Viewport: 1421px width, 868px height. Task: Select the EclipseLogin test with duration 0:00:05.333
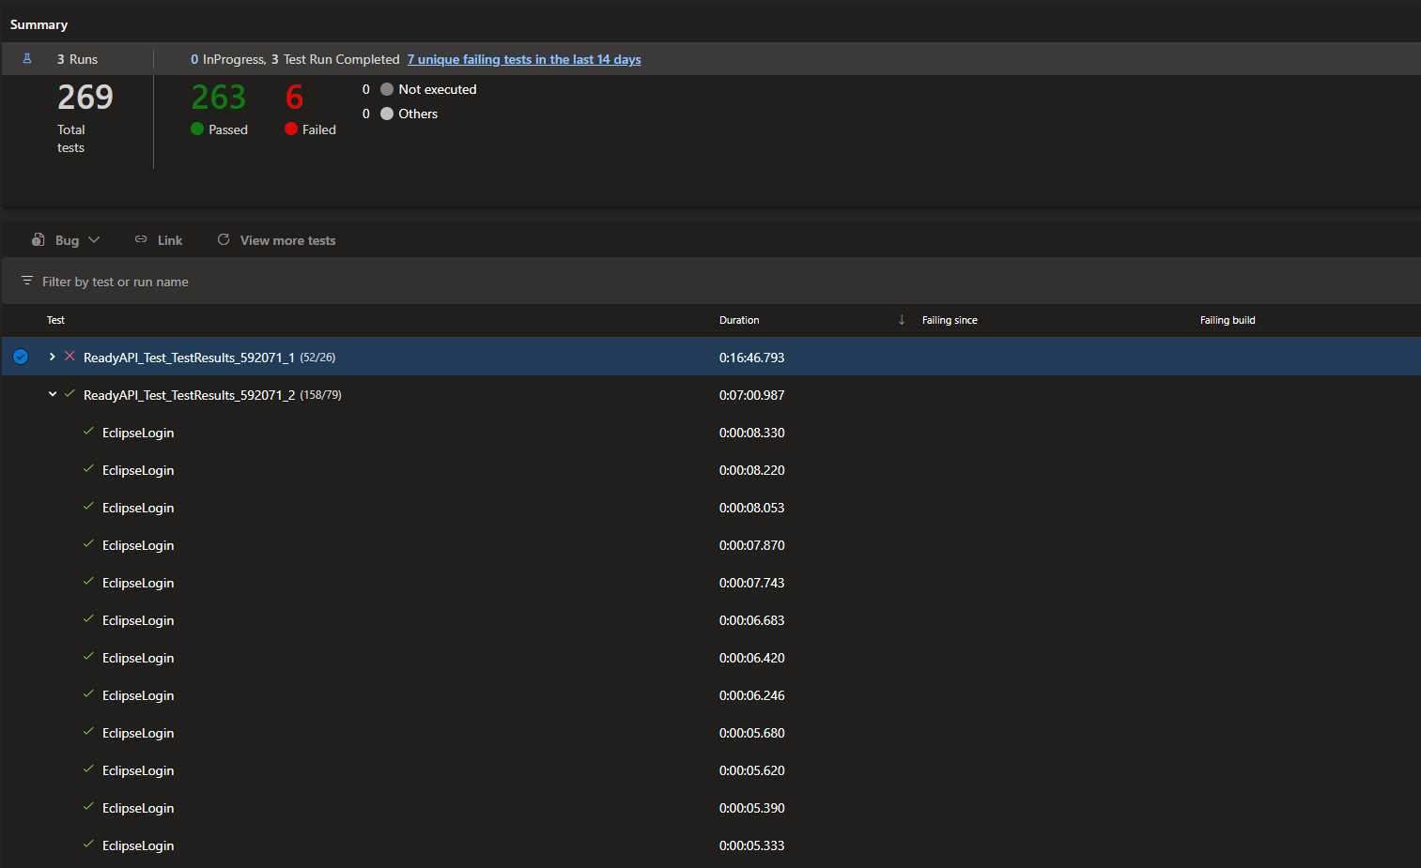138,845
